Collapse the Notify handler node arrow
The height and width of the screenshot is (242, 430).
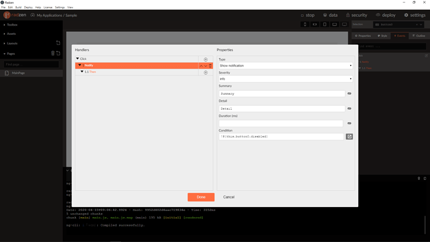coord(80,65)
